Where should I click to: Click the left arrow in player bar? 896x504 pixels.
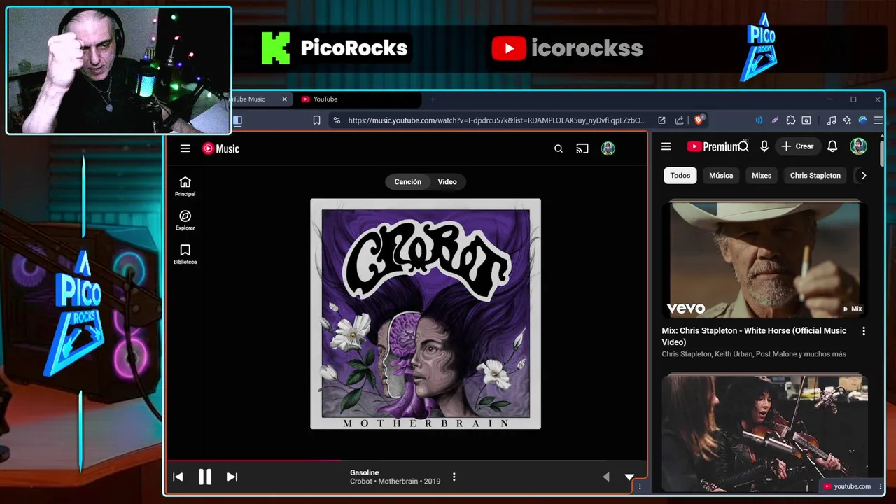click(606, 477)
